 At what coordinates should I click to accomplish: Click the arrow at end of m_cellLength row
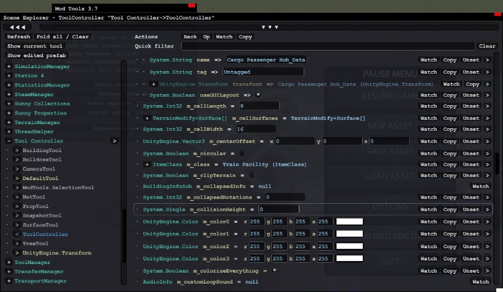(x=487, y=106)
